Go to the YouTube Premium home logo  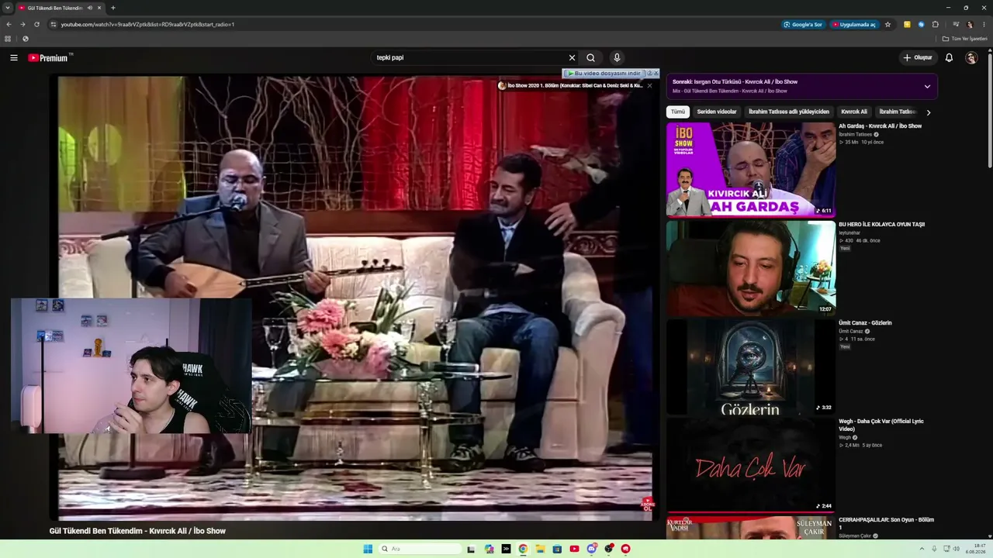pyautogui.click(x=50, y=57)
